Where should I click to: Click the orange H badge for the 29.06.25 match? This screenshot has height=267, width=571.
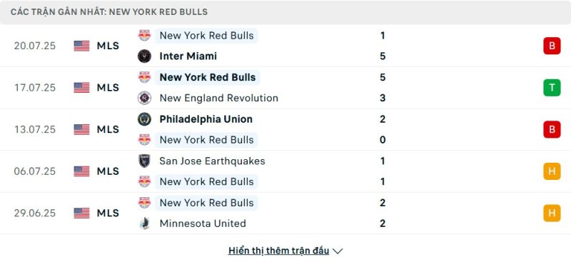point(552,213)
